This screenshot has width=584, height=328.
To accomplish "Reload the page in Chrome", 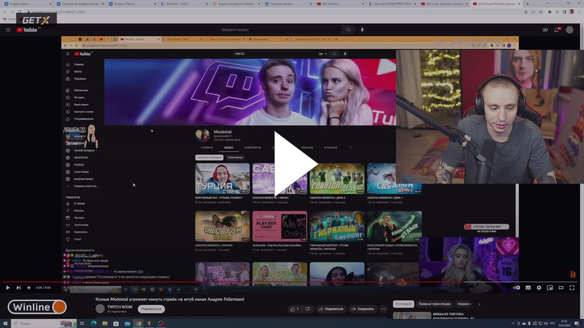I will (19, 12).
